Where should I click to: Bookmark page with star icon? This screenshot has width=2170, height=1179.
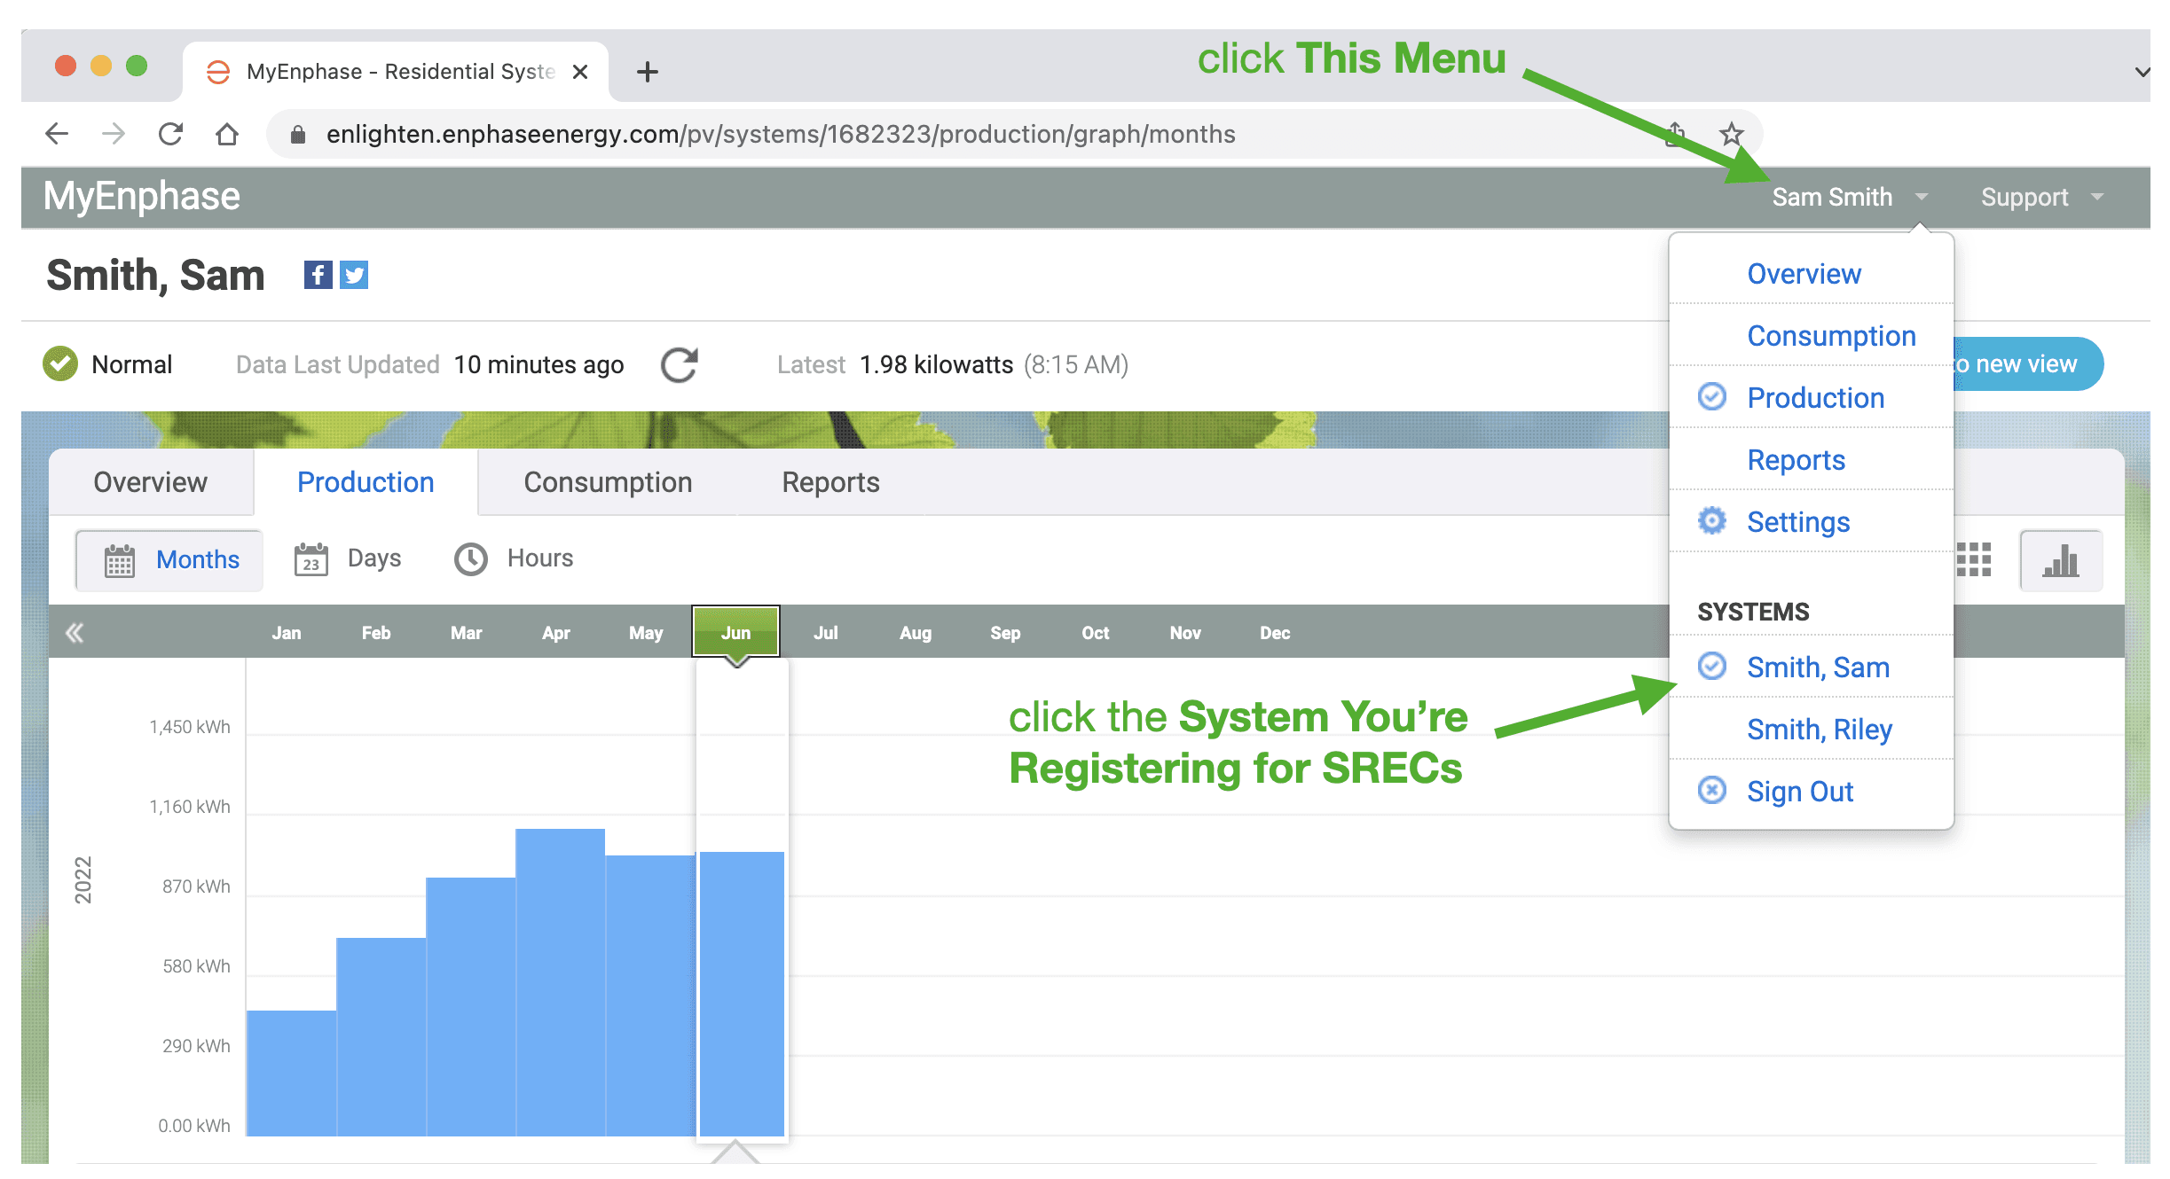coord(1731,135)
